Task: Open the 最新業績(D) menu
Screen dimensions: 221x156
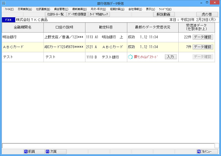Action: [79, 9]
